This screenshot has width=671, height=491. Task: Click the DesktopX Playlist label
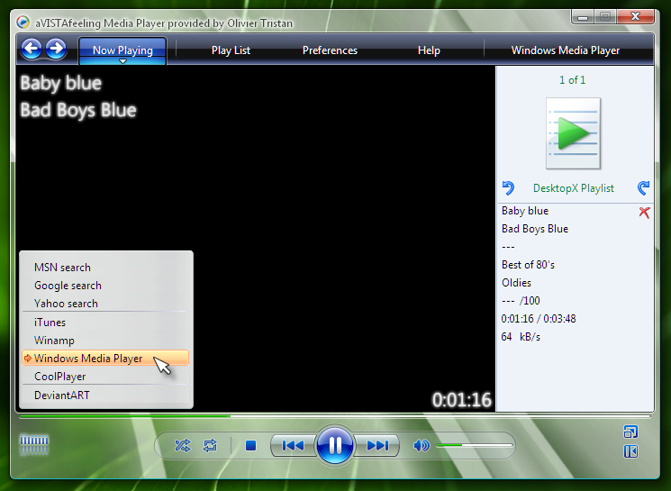click(x=574, y=188)
